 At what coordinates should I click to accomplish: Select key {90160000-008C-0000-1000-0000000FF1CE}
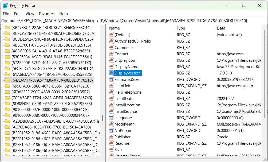[50, 115]
